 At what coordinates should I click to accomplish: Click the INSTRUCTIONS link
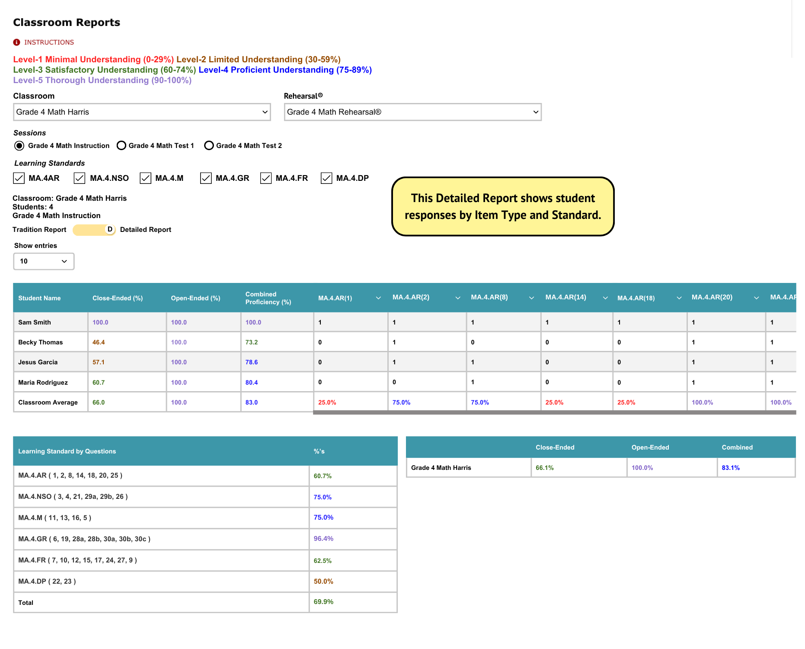[49, 42]
